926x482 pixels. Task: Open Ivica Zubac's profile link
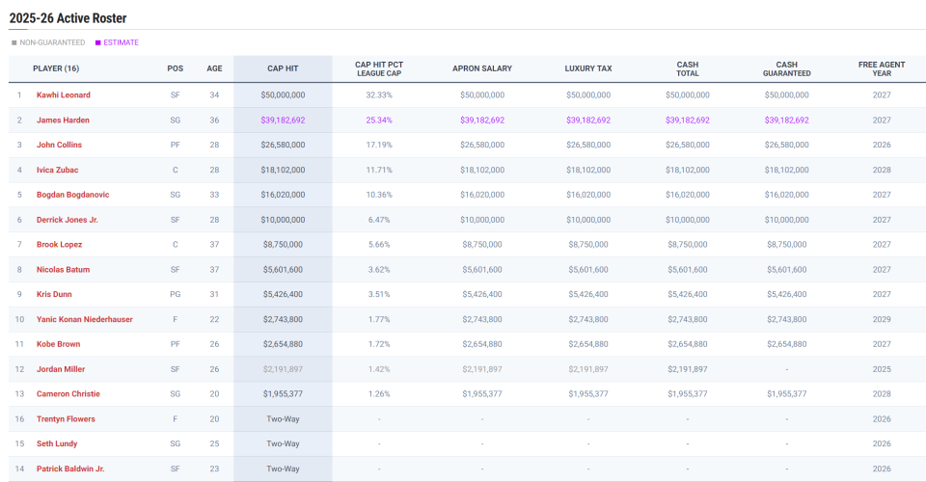[57, 170]
